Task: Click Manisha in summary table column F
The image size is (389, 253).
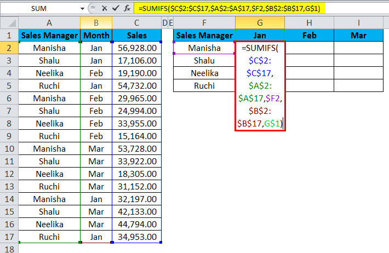Action: 204,48
